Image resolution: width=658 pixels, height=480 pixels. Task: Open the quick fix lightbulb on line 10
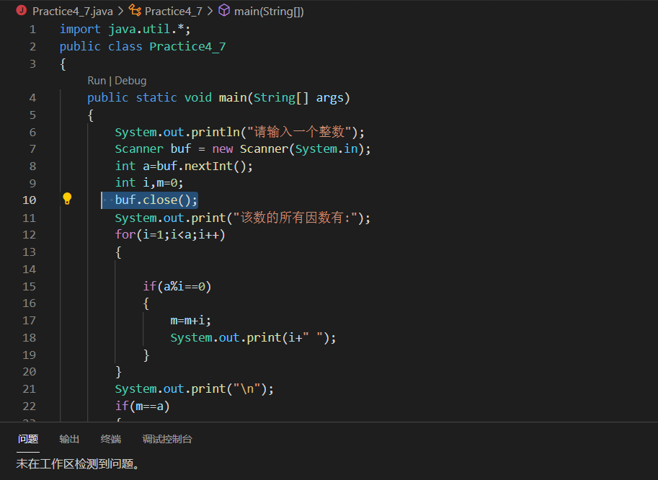pyautogui.click(x=67, y=199)
